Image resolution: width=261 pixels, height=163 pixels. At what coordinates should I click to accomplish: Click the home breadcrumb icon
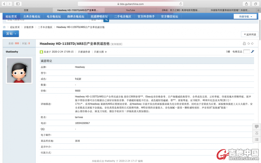click(x=4, y=27)
